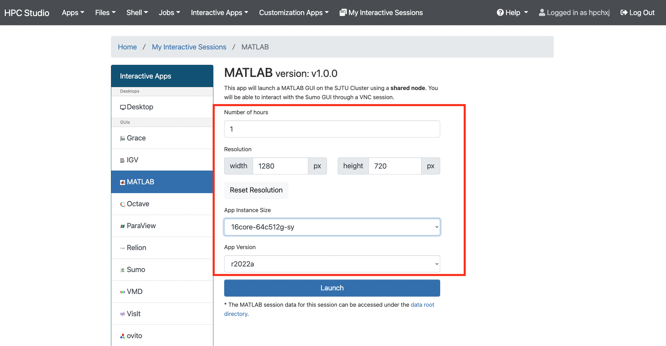
Task: Expand the Shell menu
Action: coord(137,12)
